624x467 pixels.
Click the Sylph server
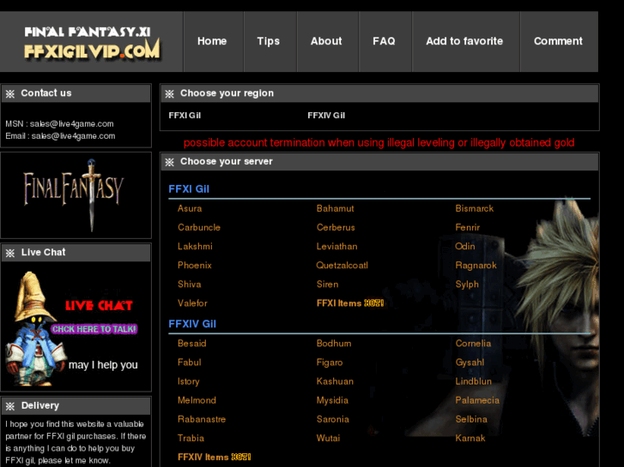click(467, 284)
